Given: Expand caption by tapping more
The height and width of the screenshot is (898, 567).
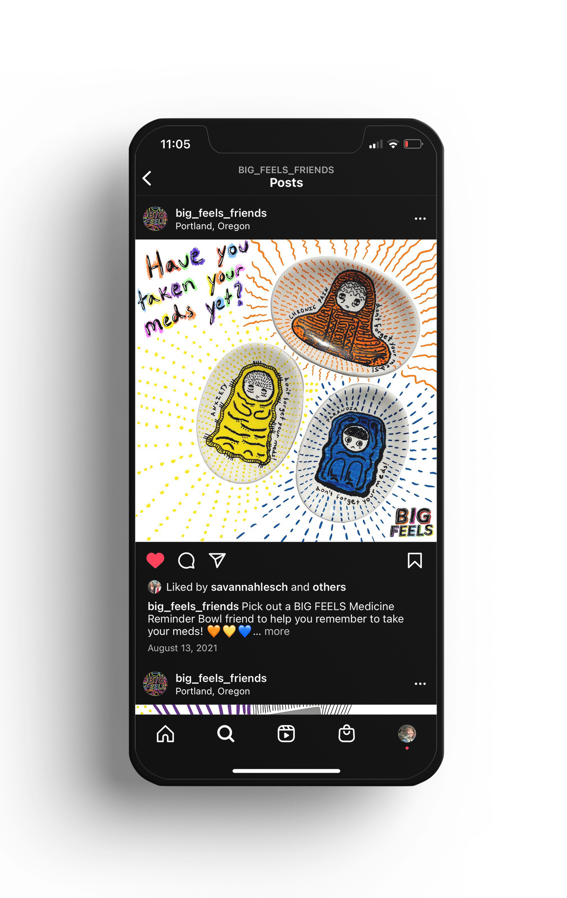Looking at the screenshot, I should [277, 631].
